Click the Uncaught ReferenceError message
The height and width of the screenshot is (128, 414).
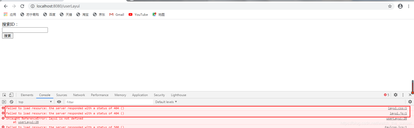point(45,119)
